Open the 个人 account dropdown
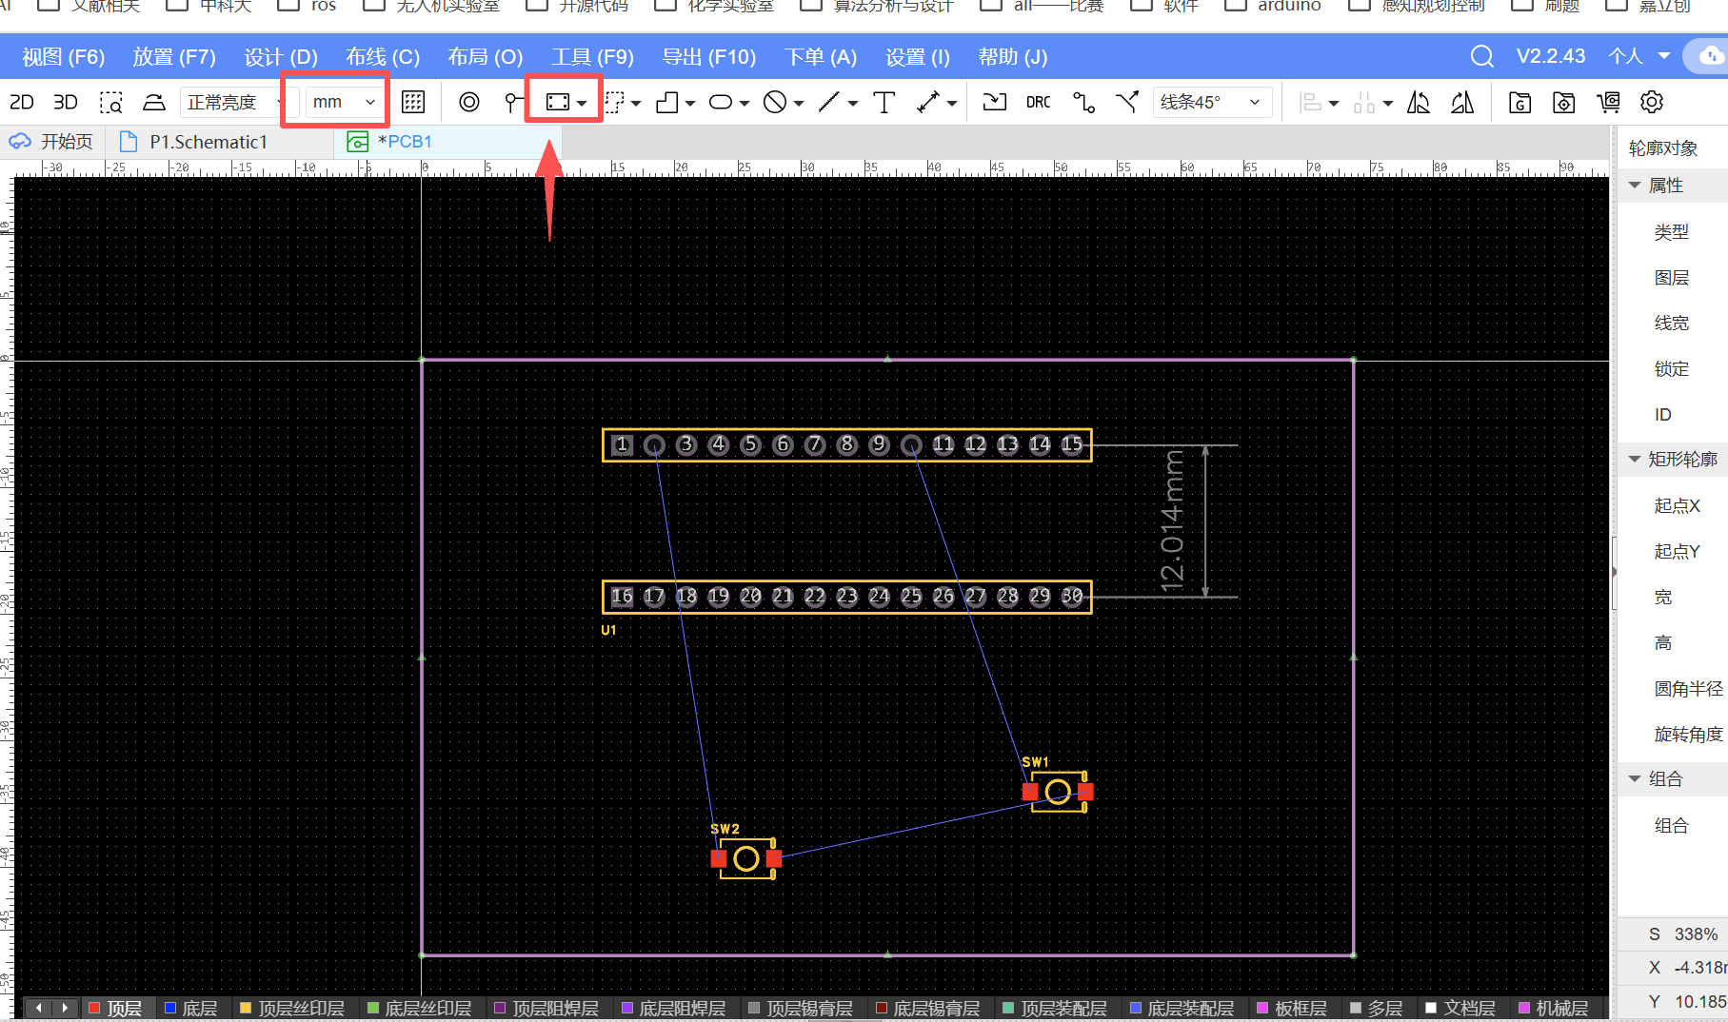 point(1639,56)
